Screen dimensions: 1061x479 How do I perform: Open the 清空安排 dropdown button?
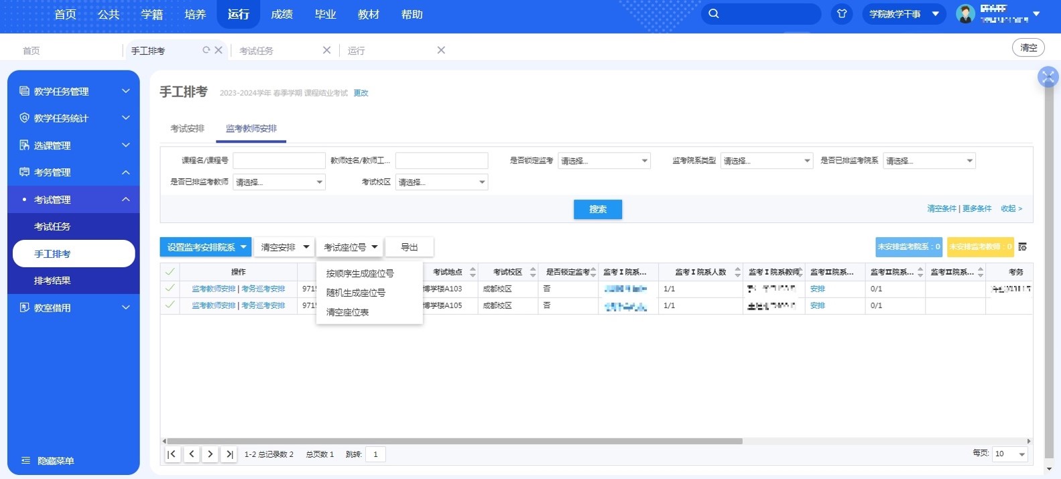tap(284, 247)
